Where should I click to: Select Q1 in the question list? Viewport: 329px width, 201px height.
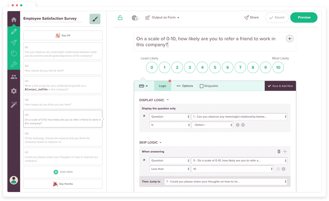(x=63, y=51)
